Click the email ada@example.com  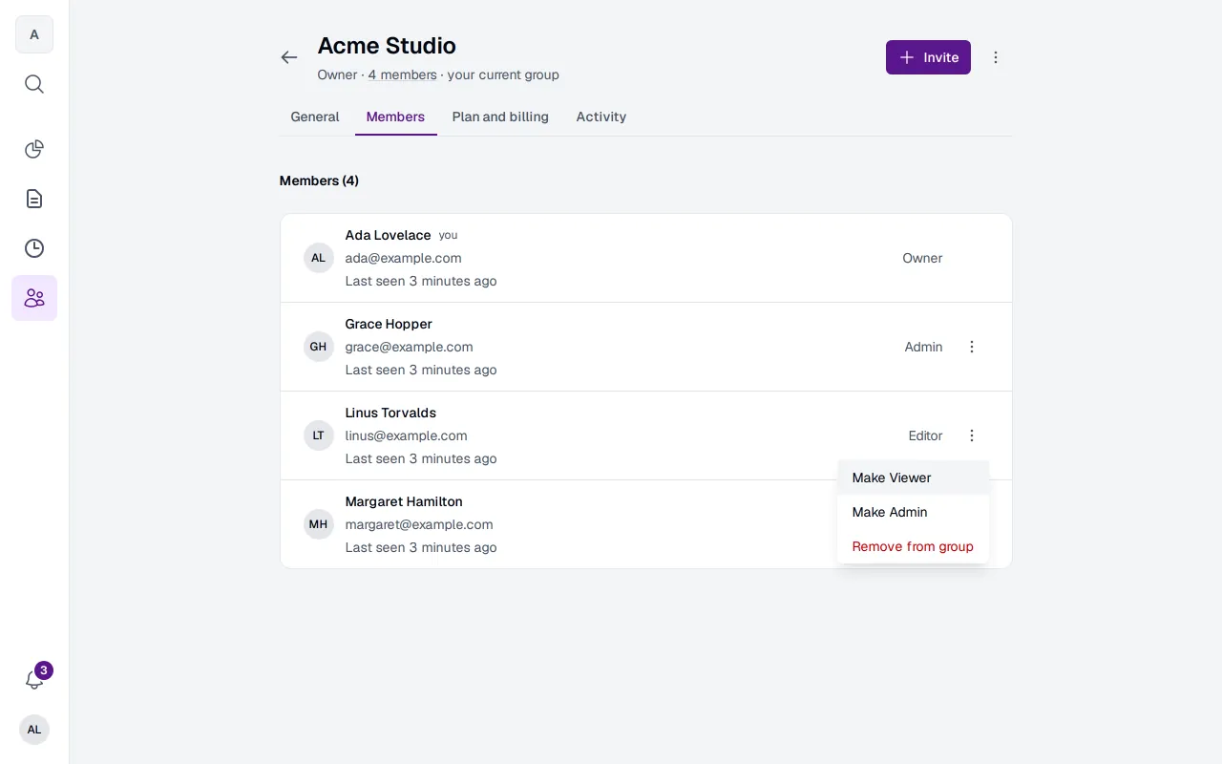(403, 258)
